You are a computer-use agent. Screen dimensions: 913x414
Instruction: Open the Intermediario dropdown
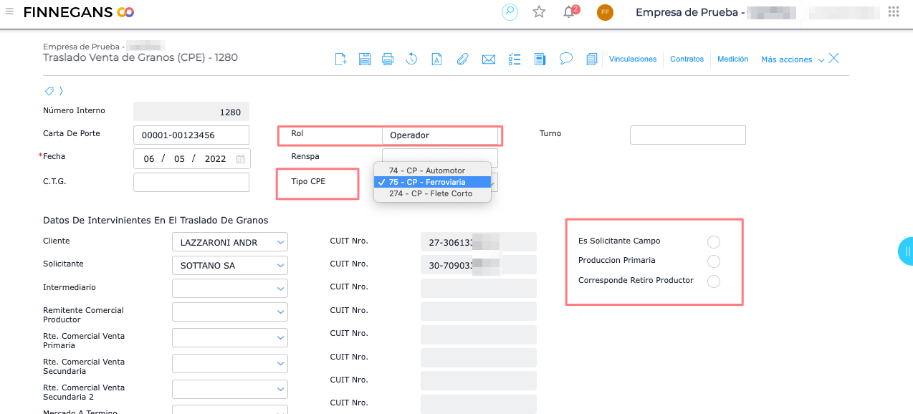coord(280,289)
